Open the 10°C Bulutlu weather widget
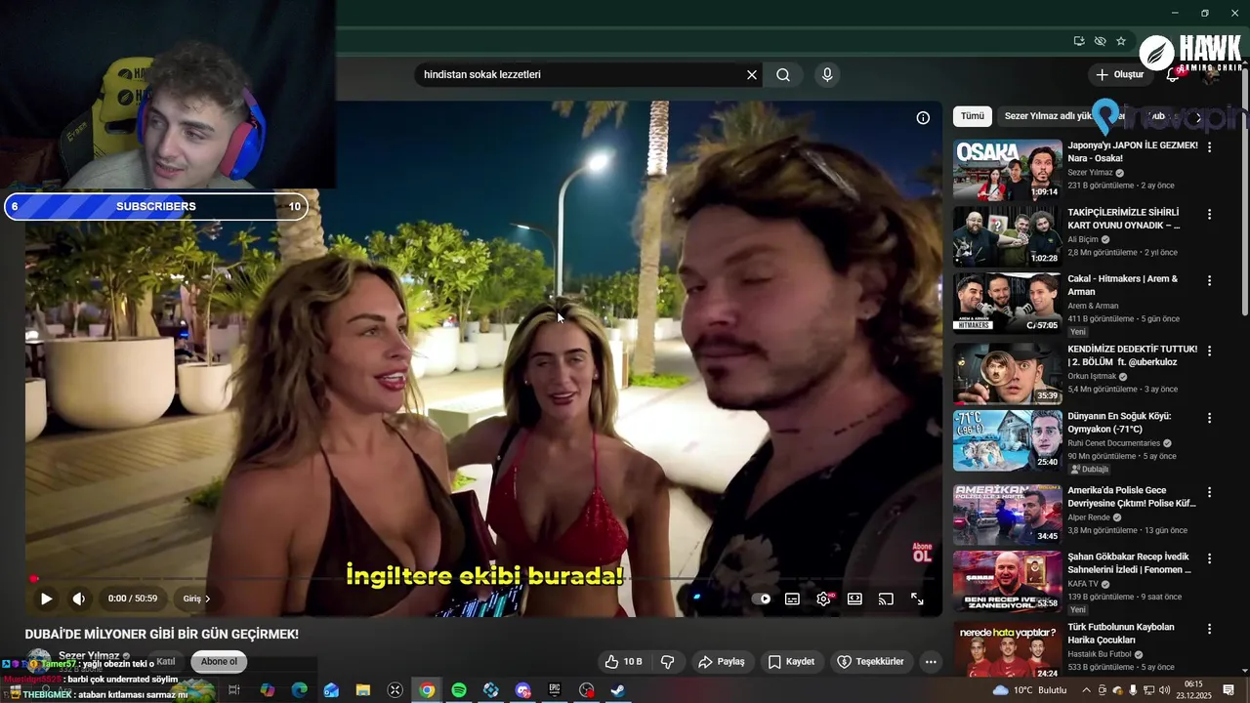Screen dimensions: 1250x703 click(1030, 690)
